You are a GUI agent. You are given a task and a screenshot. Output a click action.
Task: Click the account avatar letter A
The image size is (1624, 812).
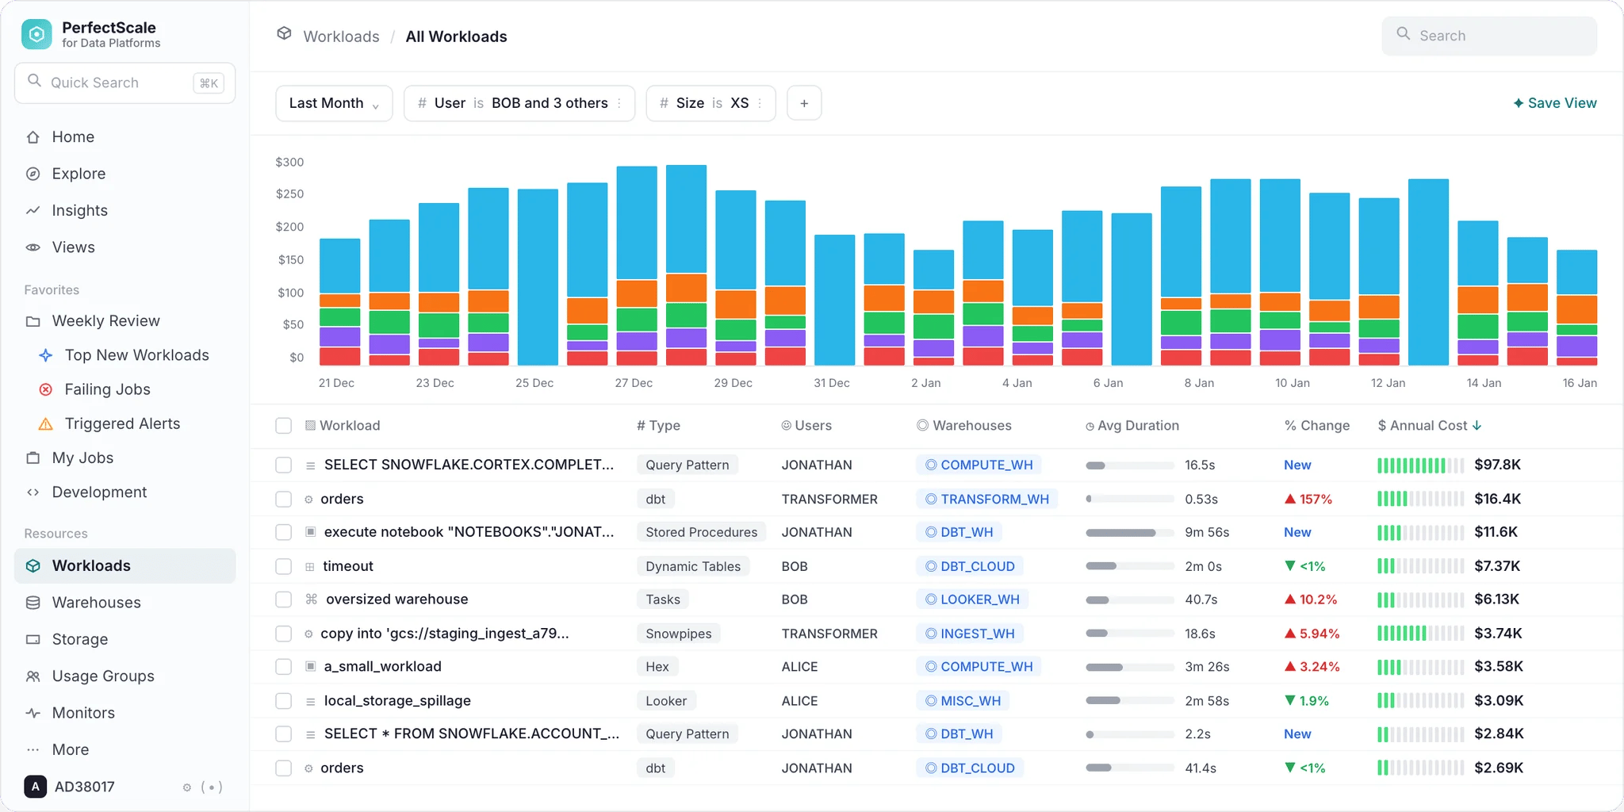tap(35, 787)
